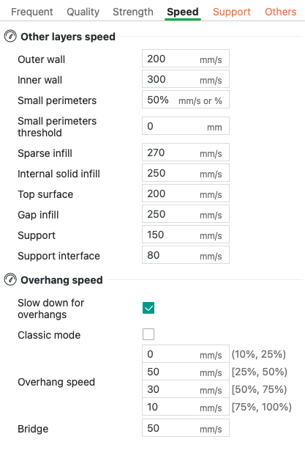The height and width of the screenshot is (464, 305).
Task: Click the Small perimeters threshold field
Action: tap(186, 126)
